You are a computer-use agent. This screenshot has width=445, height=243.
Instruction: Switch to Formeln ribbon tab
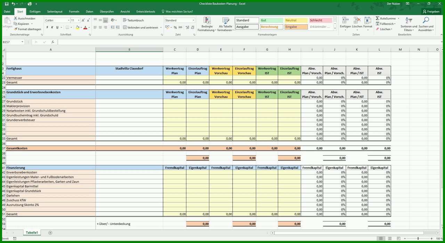pyautogui.click(x=74, y=11)
